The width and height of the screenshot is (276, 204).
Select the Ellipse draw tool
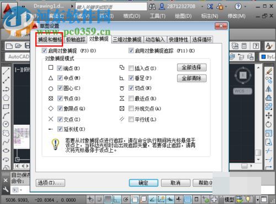pyautogui.click(x=6, y=150)
